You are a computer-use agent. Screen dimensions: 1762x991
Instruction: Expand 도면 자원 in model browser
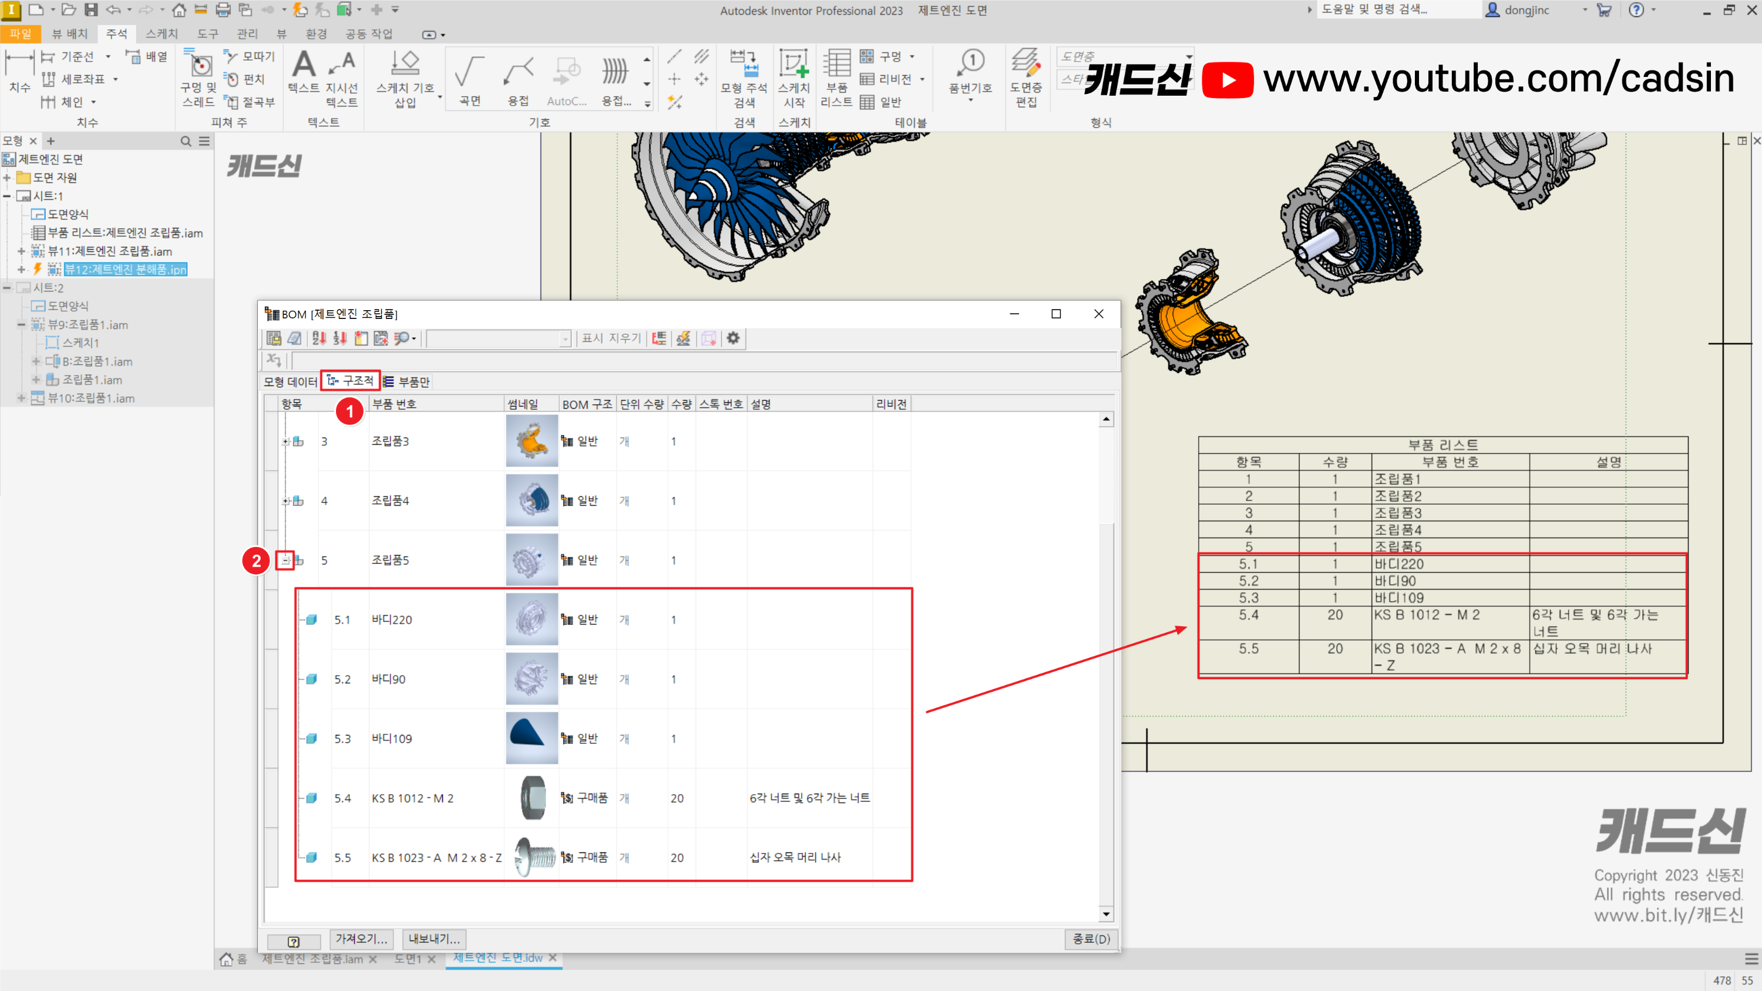7,177
